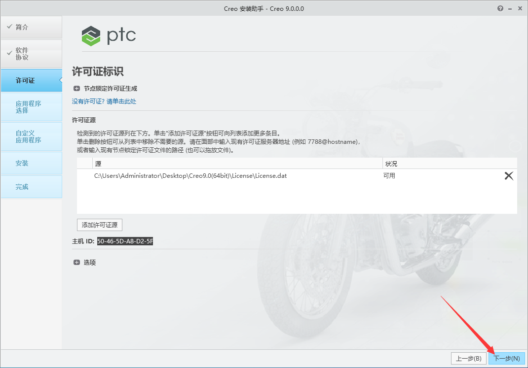The image size is (528, 368).
Task: Open the 应用程序选择 step
Action: click(31, 107)
